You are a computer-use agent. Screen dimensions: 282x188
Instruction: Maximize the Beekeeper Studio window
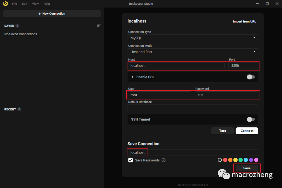tap(267, 4)
